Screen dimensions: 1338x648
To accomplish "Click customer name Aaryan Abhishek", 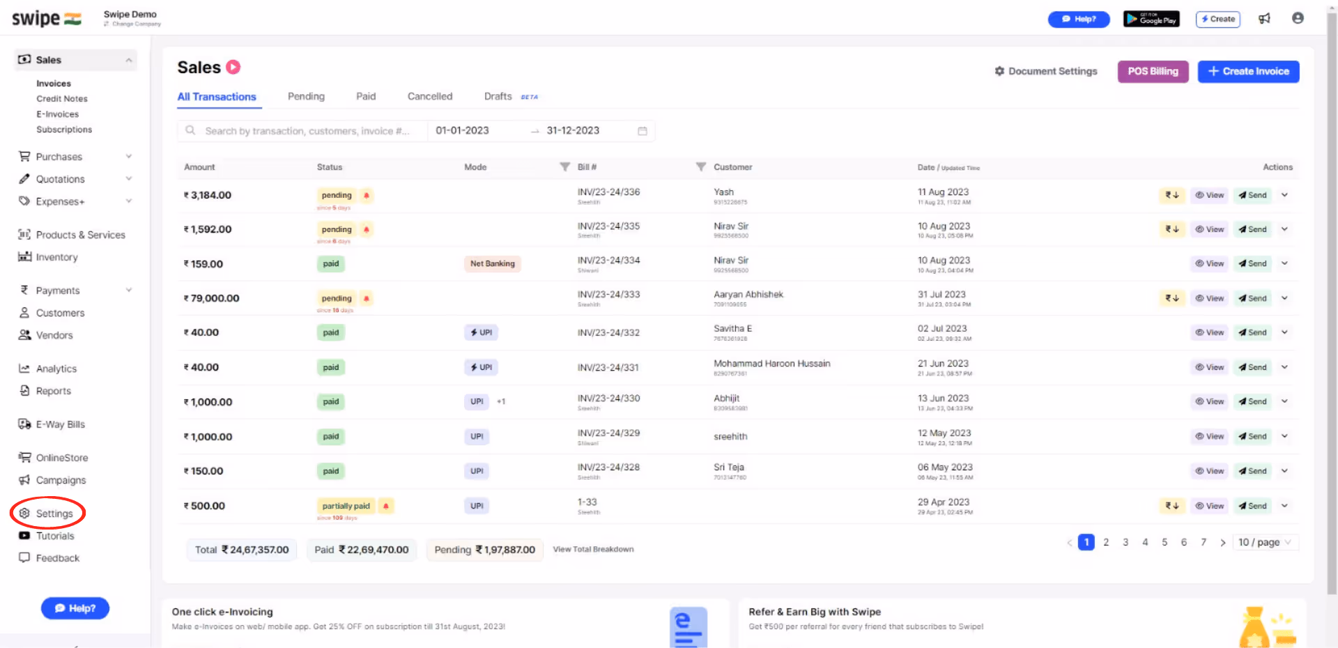I will (748, 294).
